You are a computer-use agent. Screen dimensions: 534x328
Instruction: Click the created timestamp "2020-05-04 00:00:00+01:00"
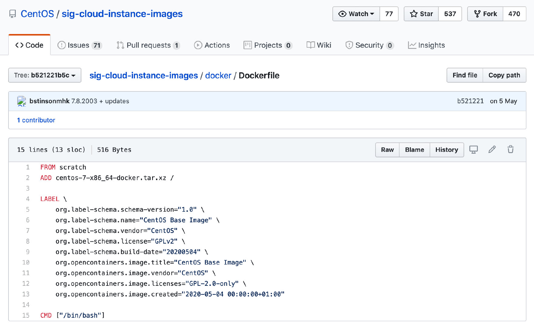tap(233, 294)
